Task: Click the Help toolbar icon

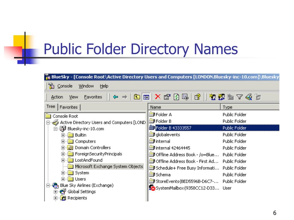Action: [x=197, y=97]
